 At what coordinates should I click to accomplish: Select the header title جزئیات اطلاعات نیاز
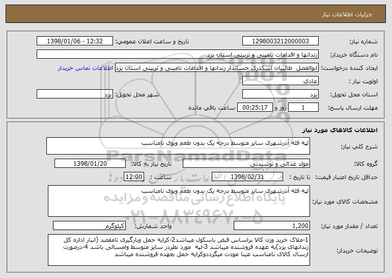tap(347, 14)
